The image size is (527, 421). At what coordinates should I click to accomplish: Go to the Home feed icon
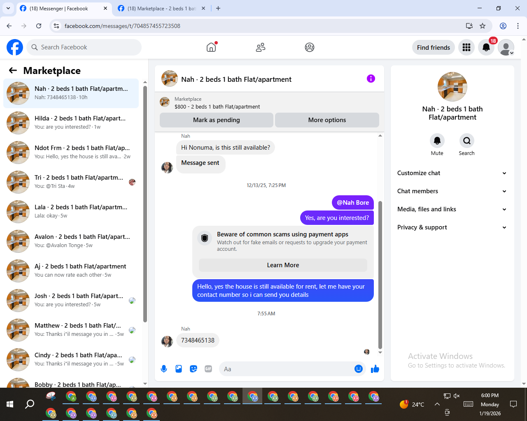pos(211,47)
